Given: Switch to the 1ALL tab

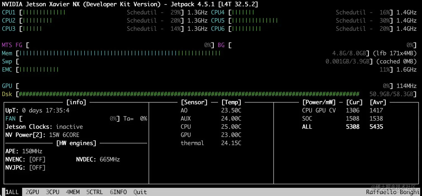Looking at the screenshot, I should pos(12,192).
